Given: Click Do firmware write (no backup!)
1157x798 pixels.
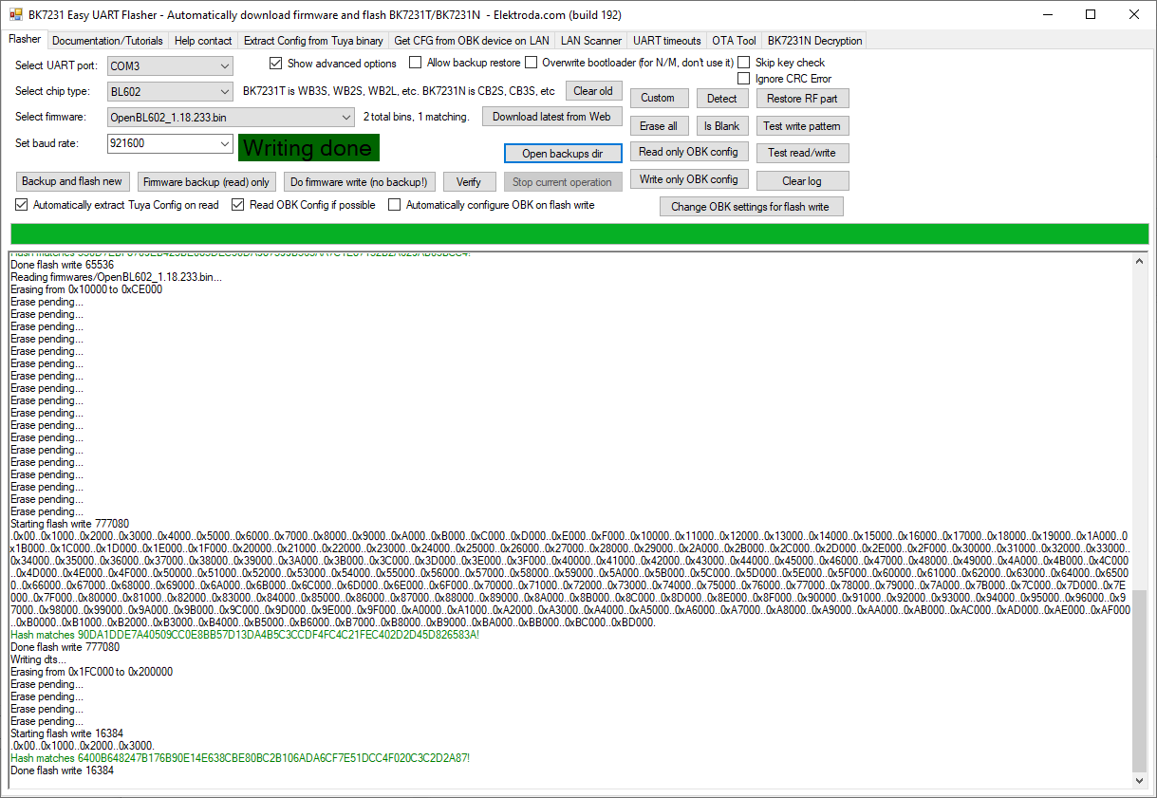Looking at the screenshot, I should 359,181.
